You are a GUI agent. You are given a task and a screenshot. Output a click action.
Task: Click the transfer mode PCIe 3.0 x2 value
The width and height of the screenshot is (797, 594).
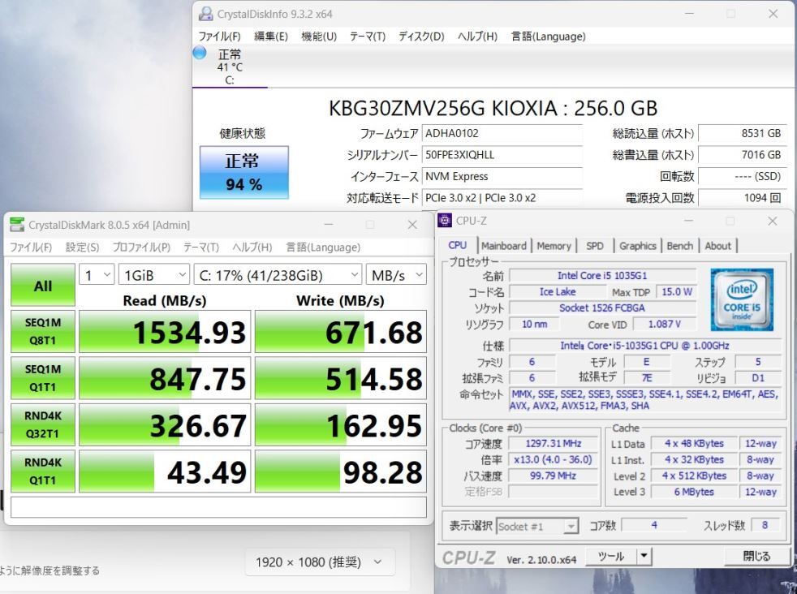coord(502,198)
